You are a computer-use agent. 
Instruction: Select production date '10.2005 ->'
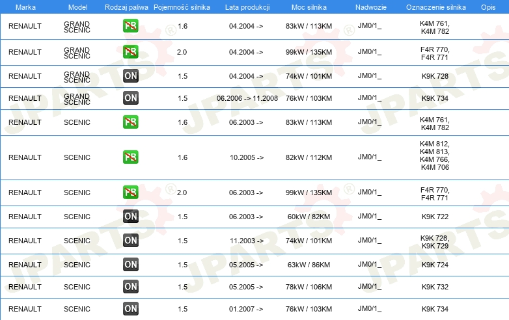click(x=247, y=157)
